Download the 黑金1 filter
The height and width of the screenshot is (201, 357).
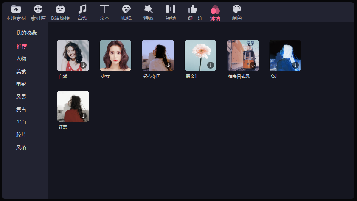pyautogui.click(x=211, y=65)
